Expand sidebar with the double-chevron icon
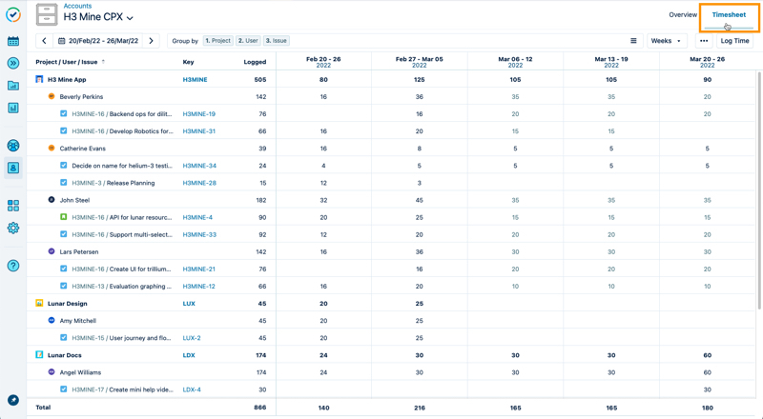Image resolution: width=763 pixels, height=419 pixels. (x=13, y=63)
